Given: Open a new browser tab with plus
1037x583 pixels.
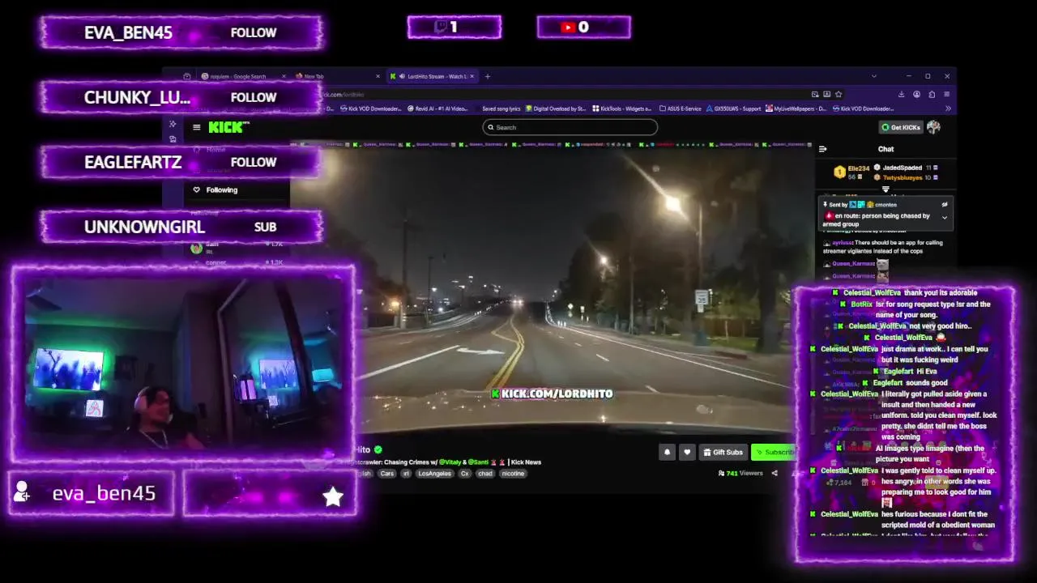Looking at the screenshot, I should click(488, 76).
